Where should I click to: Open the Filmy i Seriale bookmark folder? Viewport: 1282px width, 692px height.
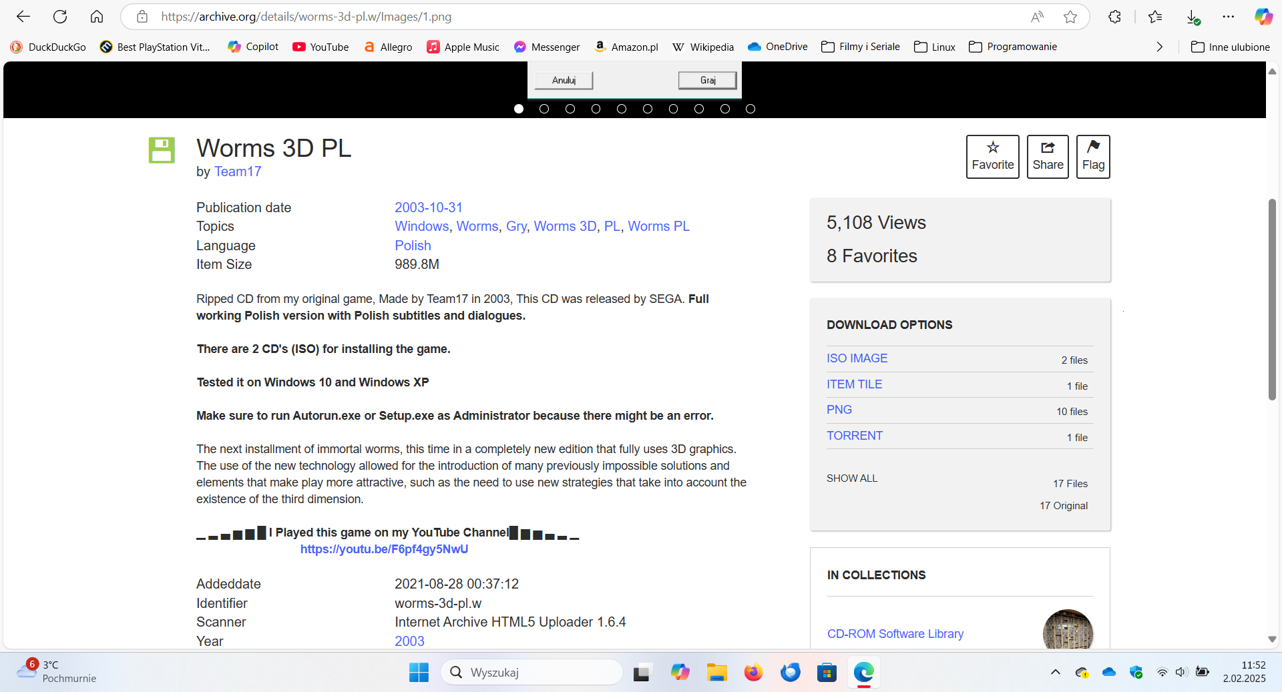pos(861,47)
